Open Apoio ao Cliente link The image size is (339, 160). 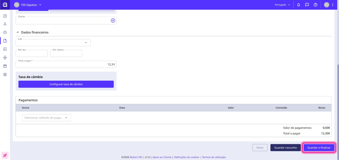pyautogui.click(x=162, y=157)
